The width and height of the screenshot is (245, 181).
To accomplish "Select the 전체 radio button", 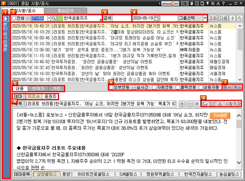I will 14,19.
